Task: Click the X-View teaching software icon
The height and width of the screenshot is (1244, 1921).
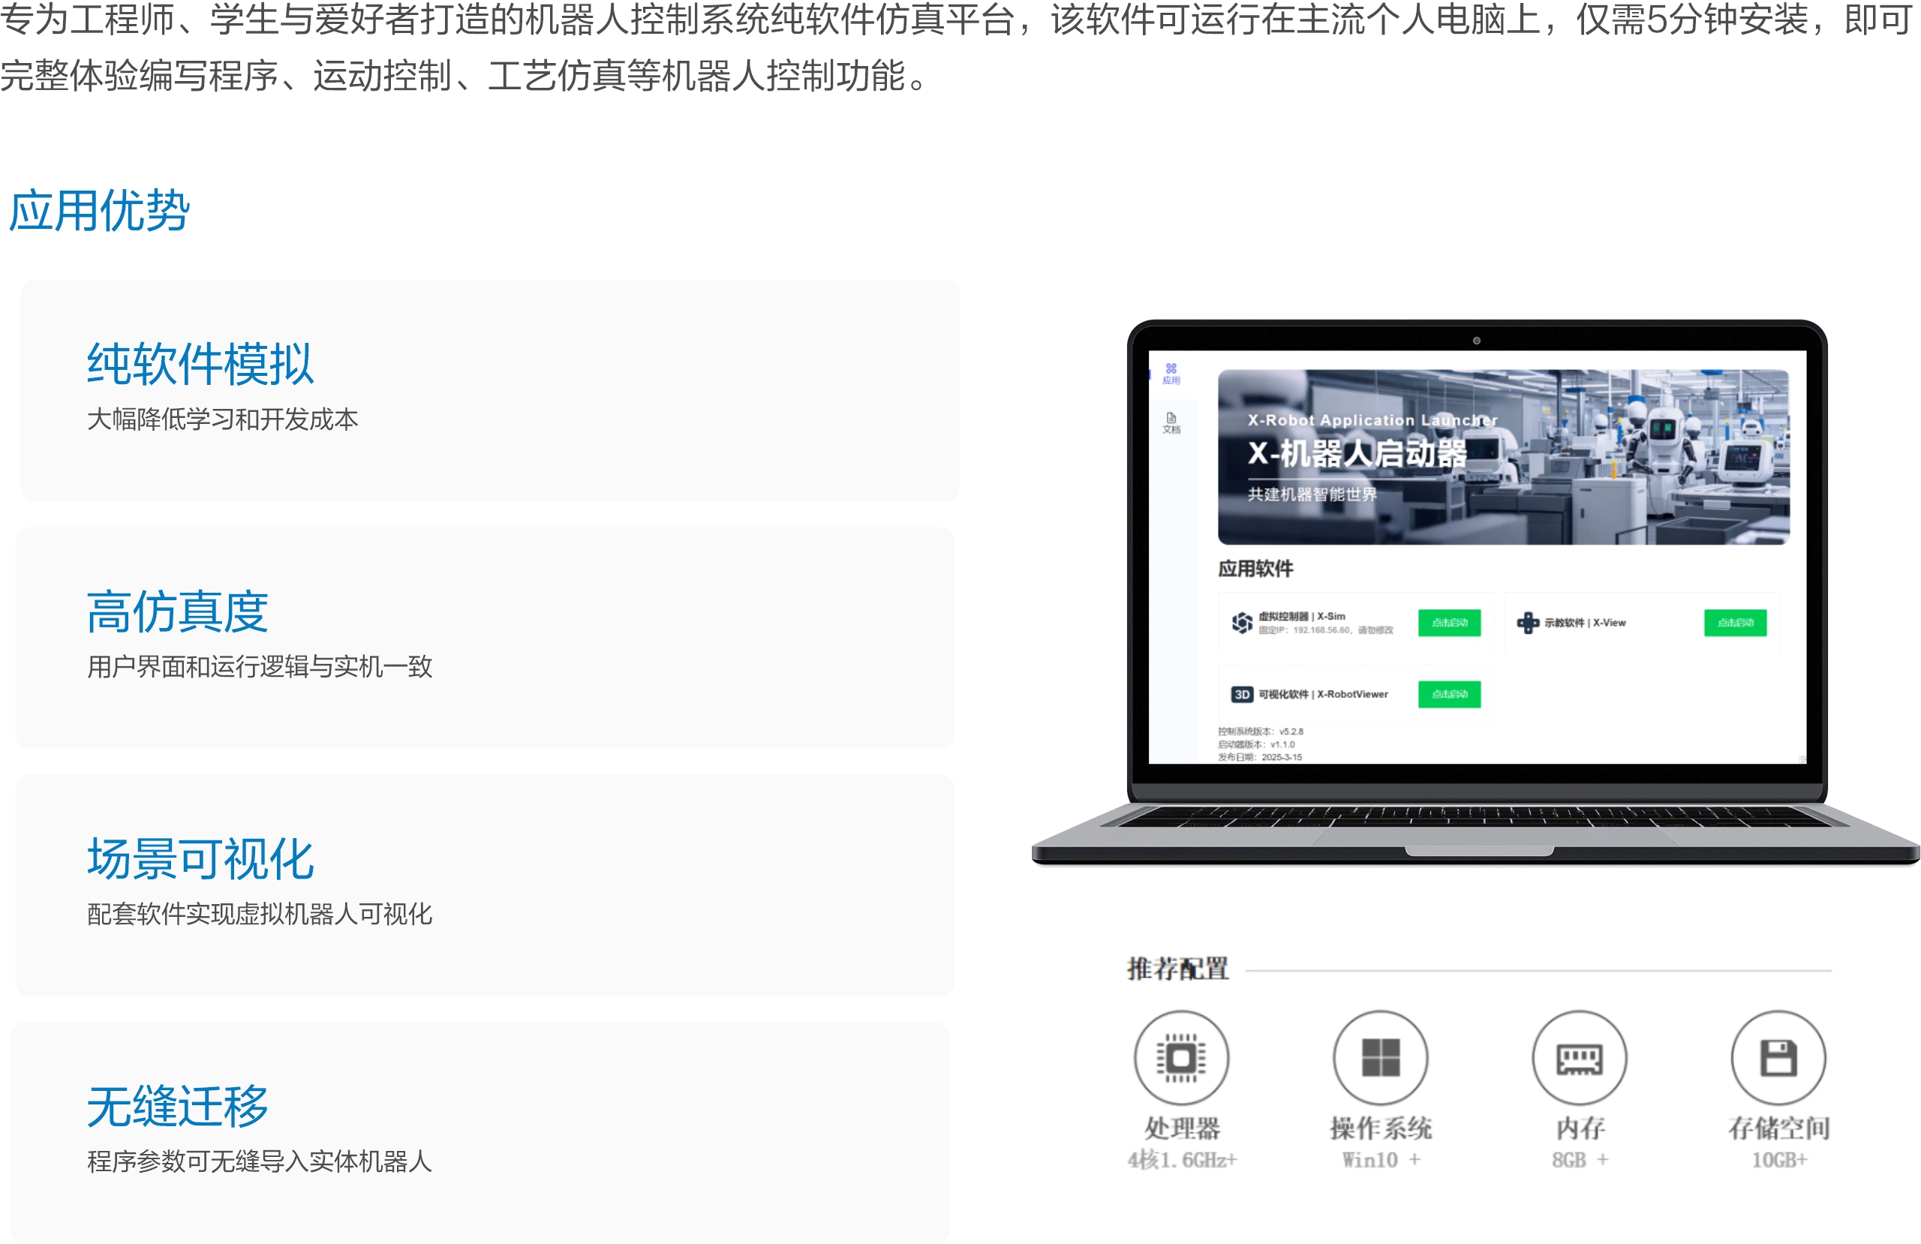Action: [1528, 623]
